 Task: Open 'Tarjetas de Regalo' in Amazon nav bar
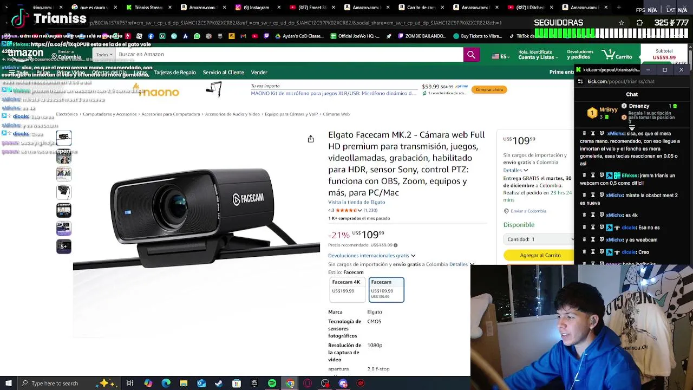[174, 73]
